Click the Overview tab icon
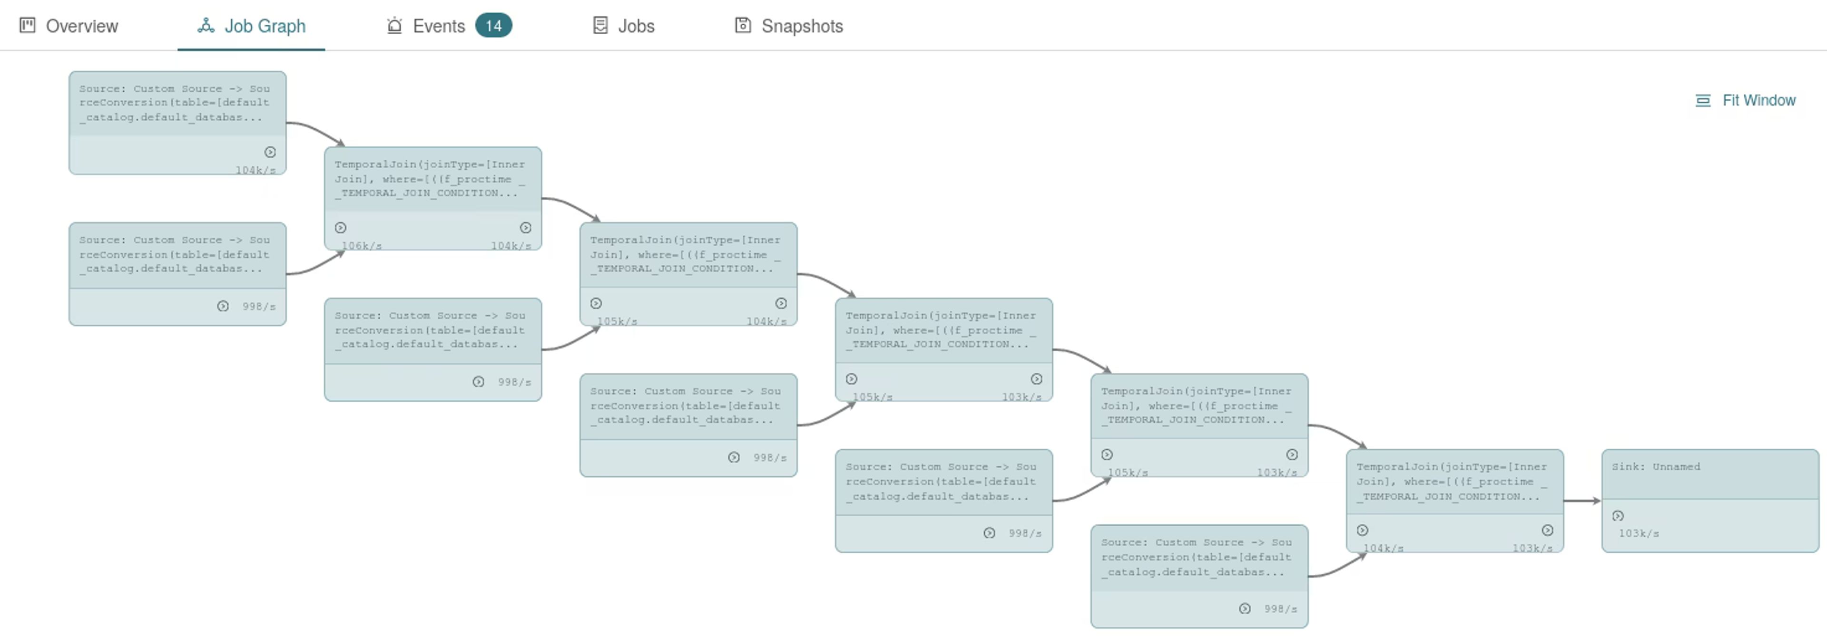The width and height of the screenshot is (1827, 637). [x=27, y=26]
